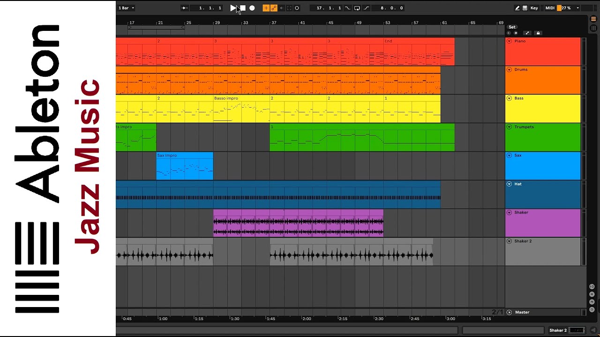Click the Drums track volume meter
Viewport: 600px width, 337px height.
584,80
